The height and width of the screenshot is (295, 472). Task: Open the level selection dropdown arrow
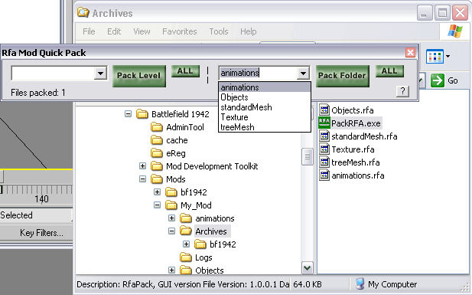[x=100, y=73]
